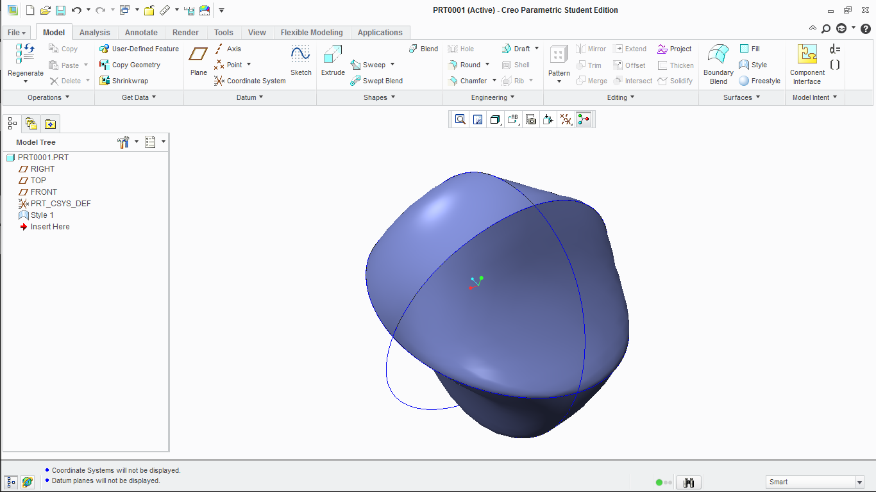
Task: Select the FRONT datum plane in tree
Action: click(38, 192)
